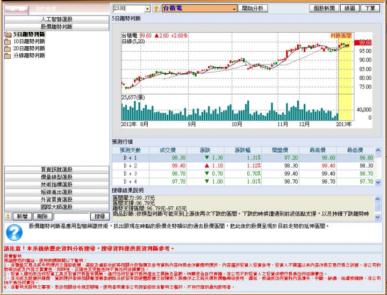The width and height of the screenshot is (387, 295).
Task: Click the large blue question mark icon
Action: coord(15,233)
